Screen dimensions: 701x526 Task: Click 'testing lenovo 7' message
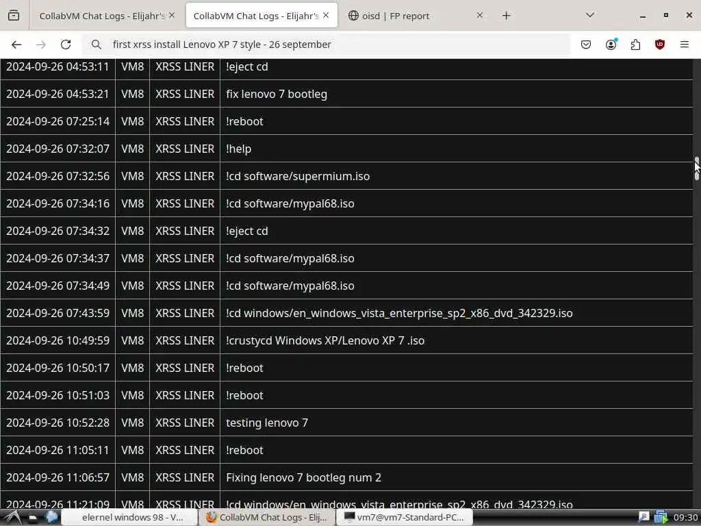coord(267,423)
